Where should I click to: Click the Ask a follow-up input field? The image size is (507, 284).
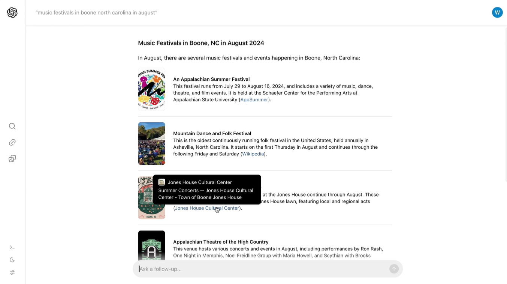[x=262, y=269]
